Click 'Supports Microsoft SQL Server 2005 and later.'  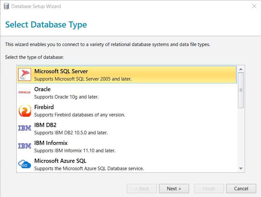coord(83,79)
